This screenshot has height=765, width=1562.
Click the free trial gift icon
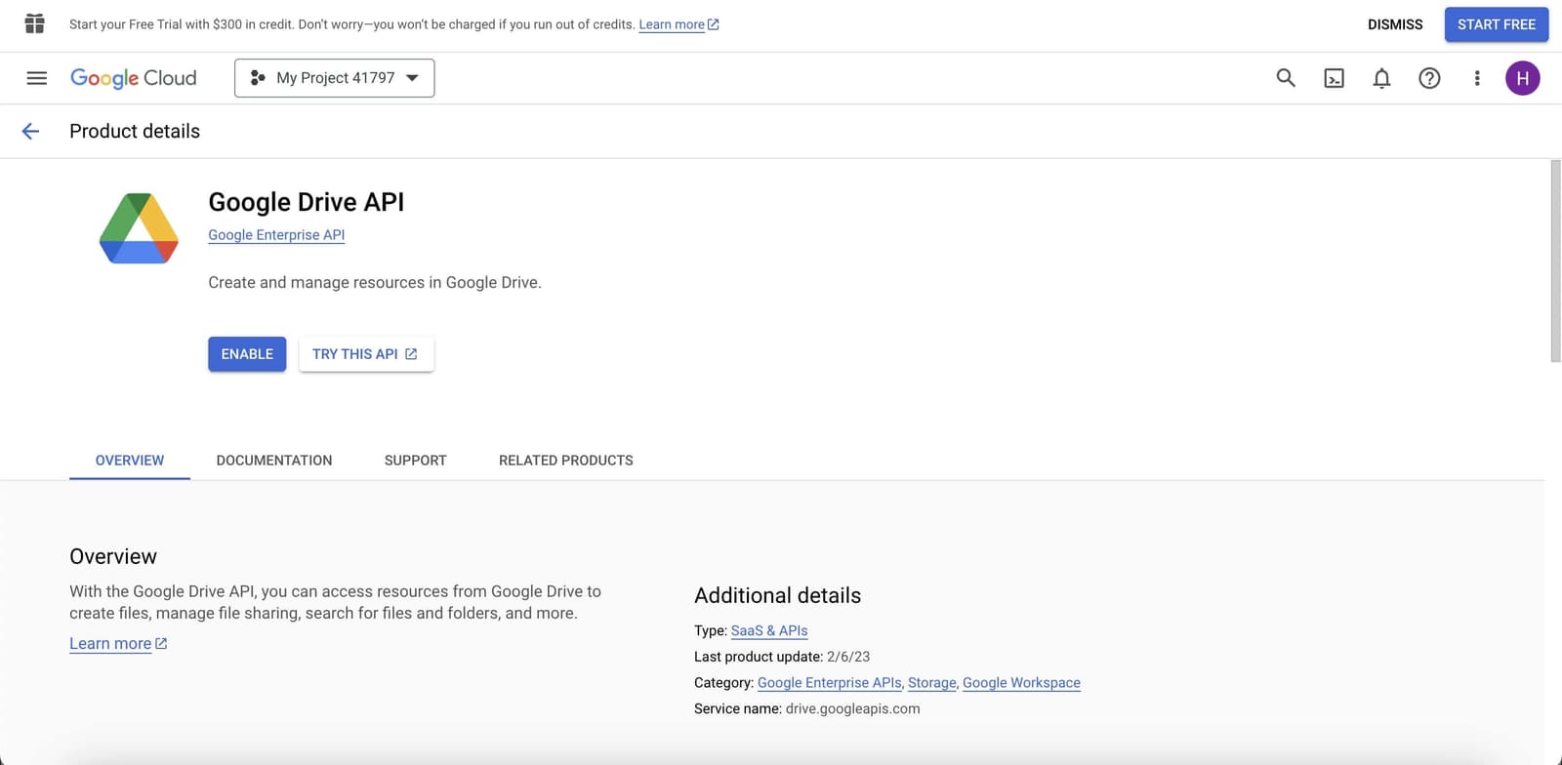[x=35, y=23]
